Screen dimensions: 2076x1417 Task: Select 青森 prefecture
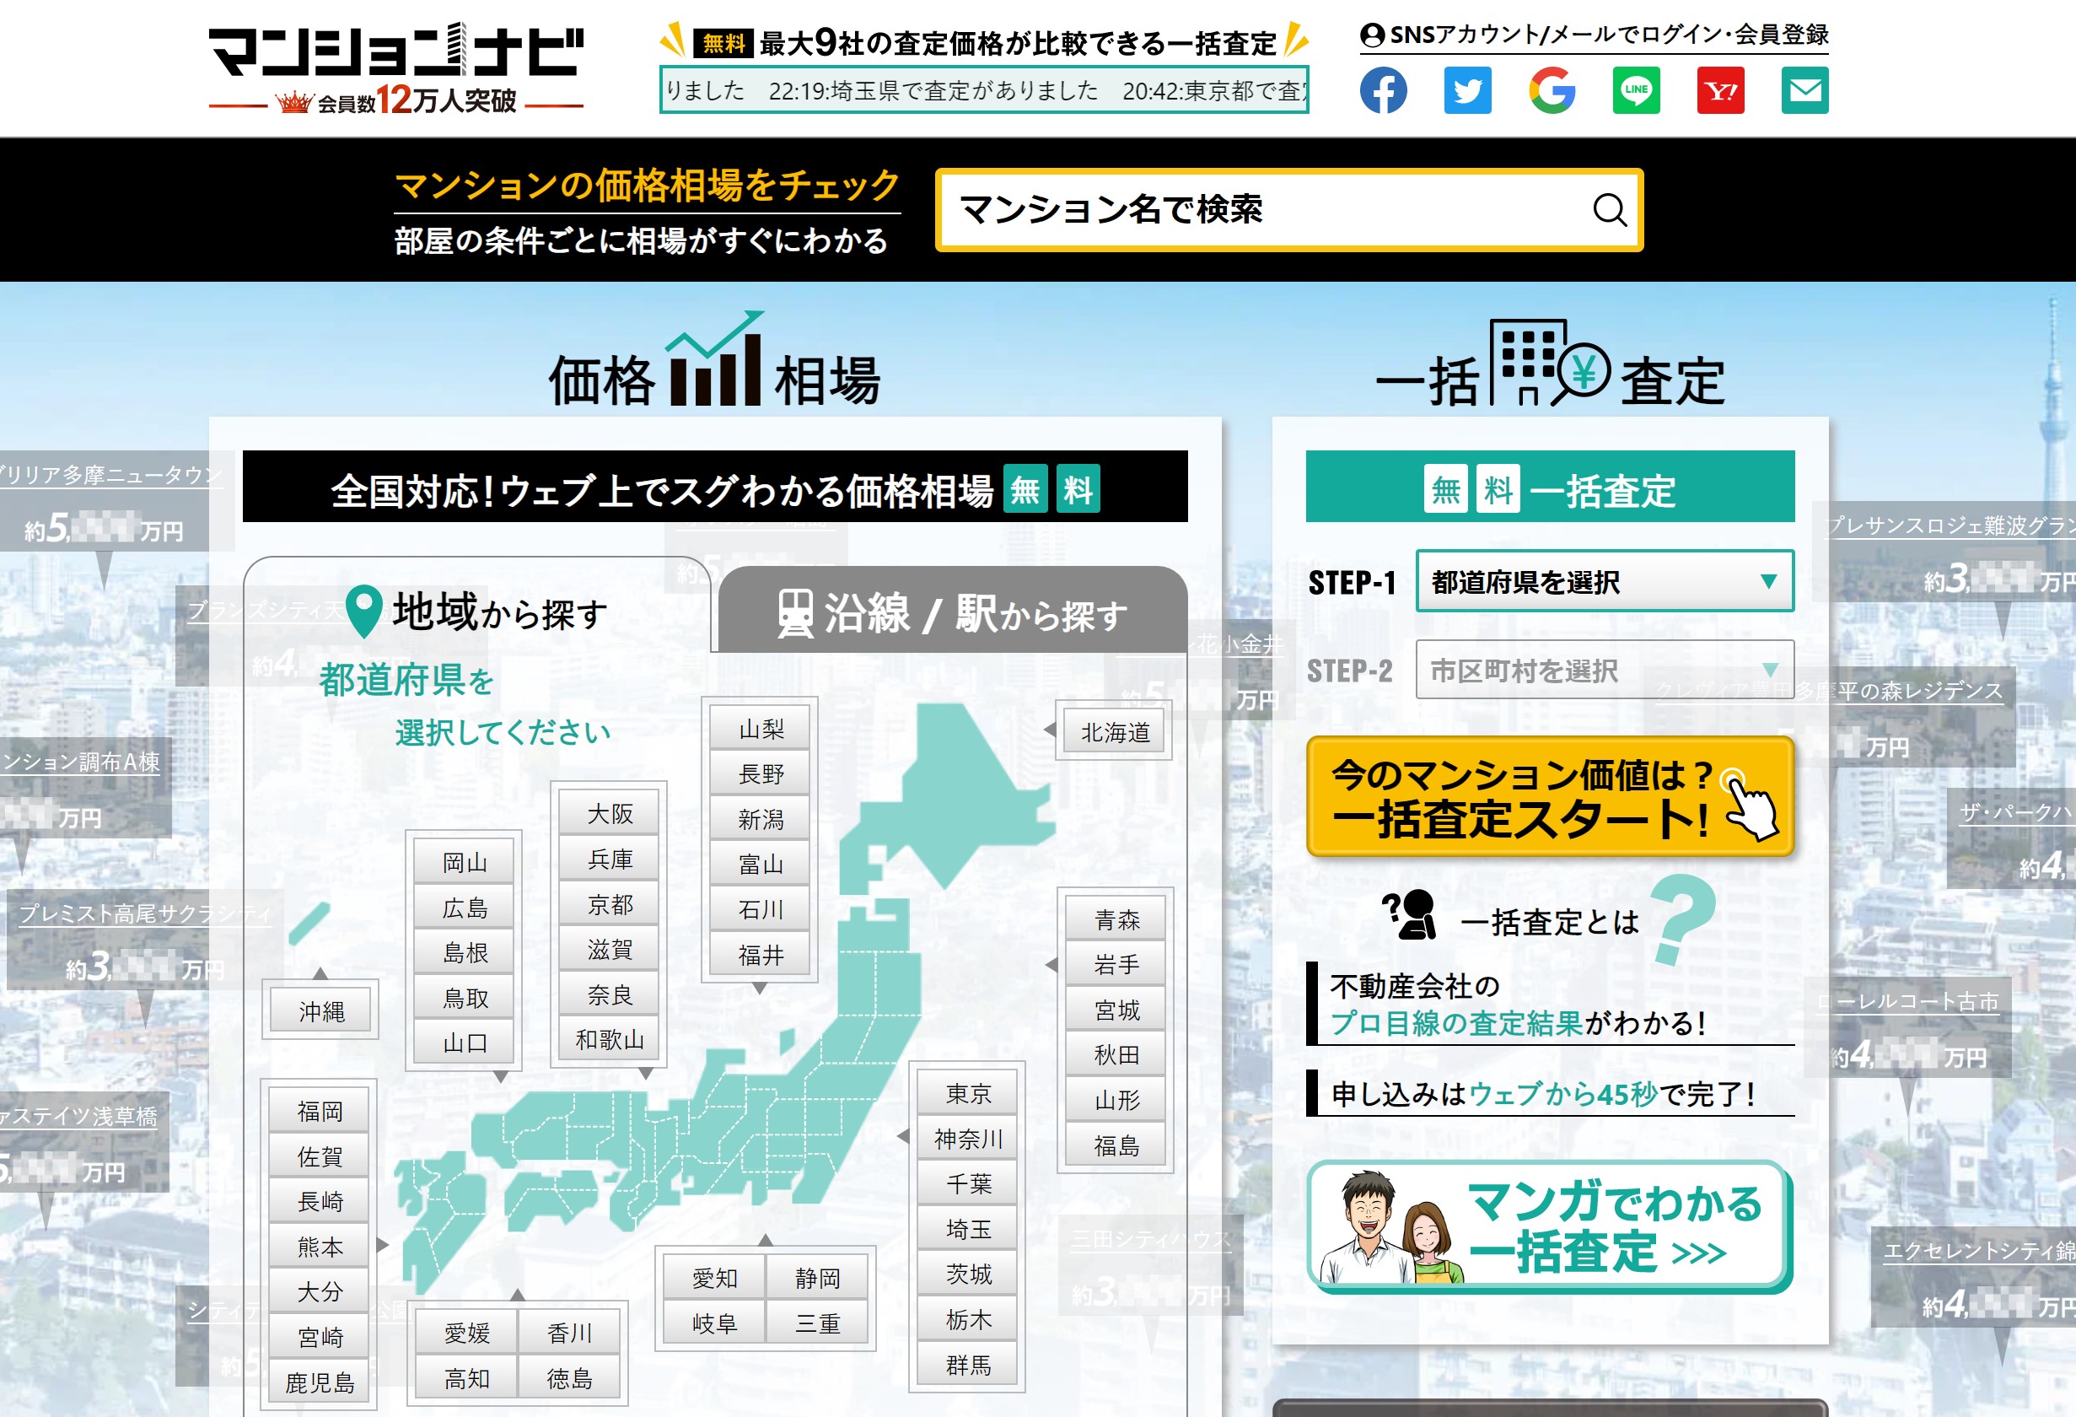1116,919
